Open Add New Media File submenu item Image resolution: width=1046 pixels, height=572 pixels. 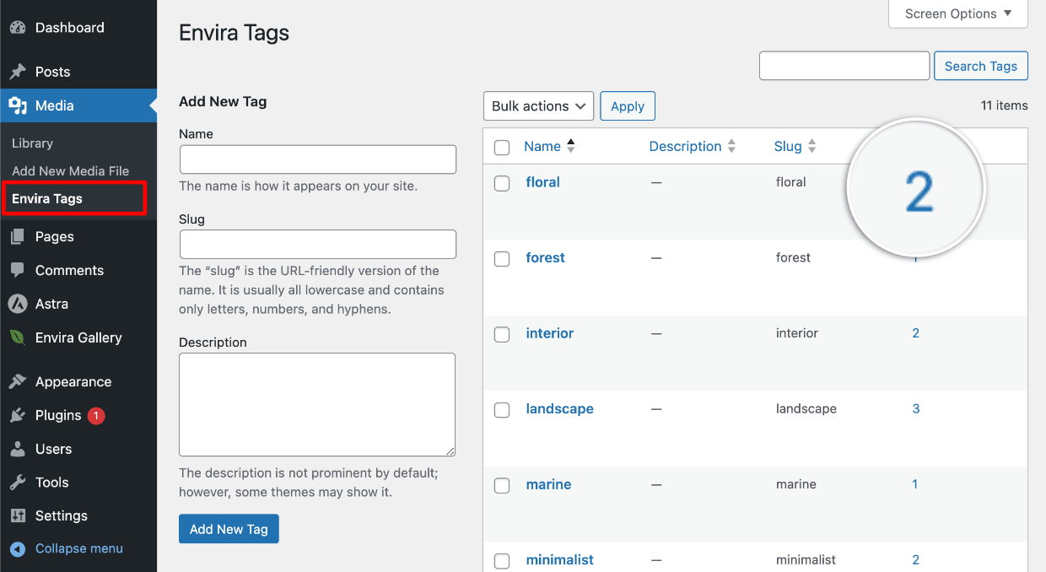point(70,170)
